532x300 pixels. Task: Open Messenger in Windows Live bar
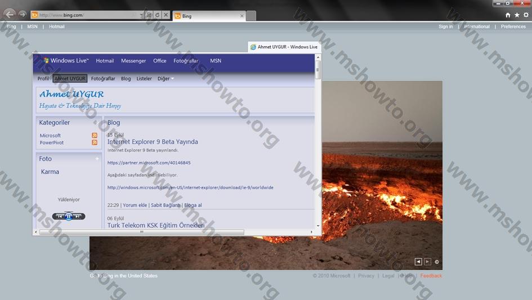click(133, 61)
